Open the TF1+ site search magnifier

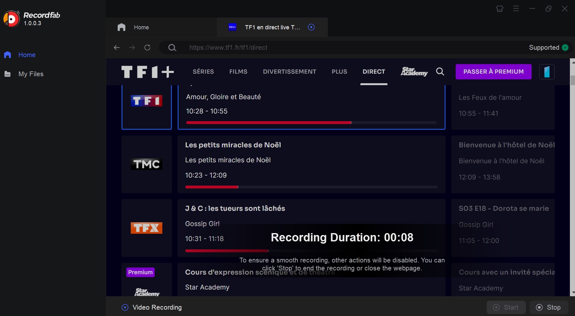tap(440, 71)
